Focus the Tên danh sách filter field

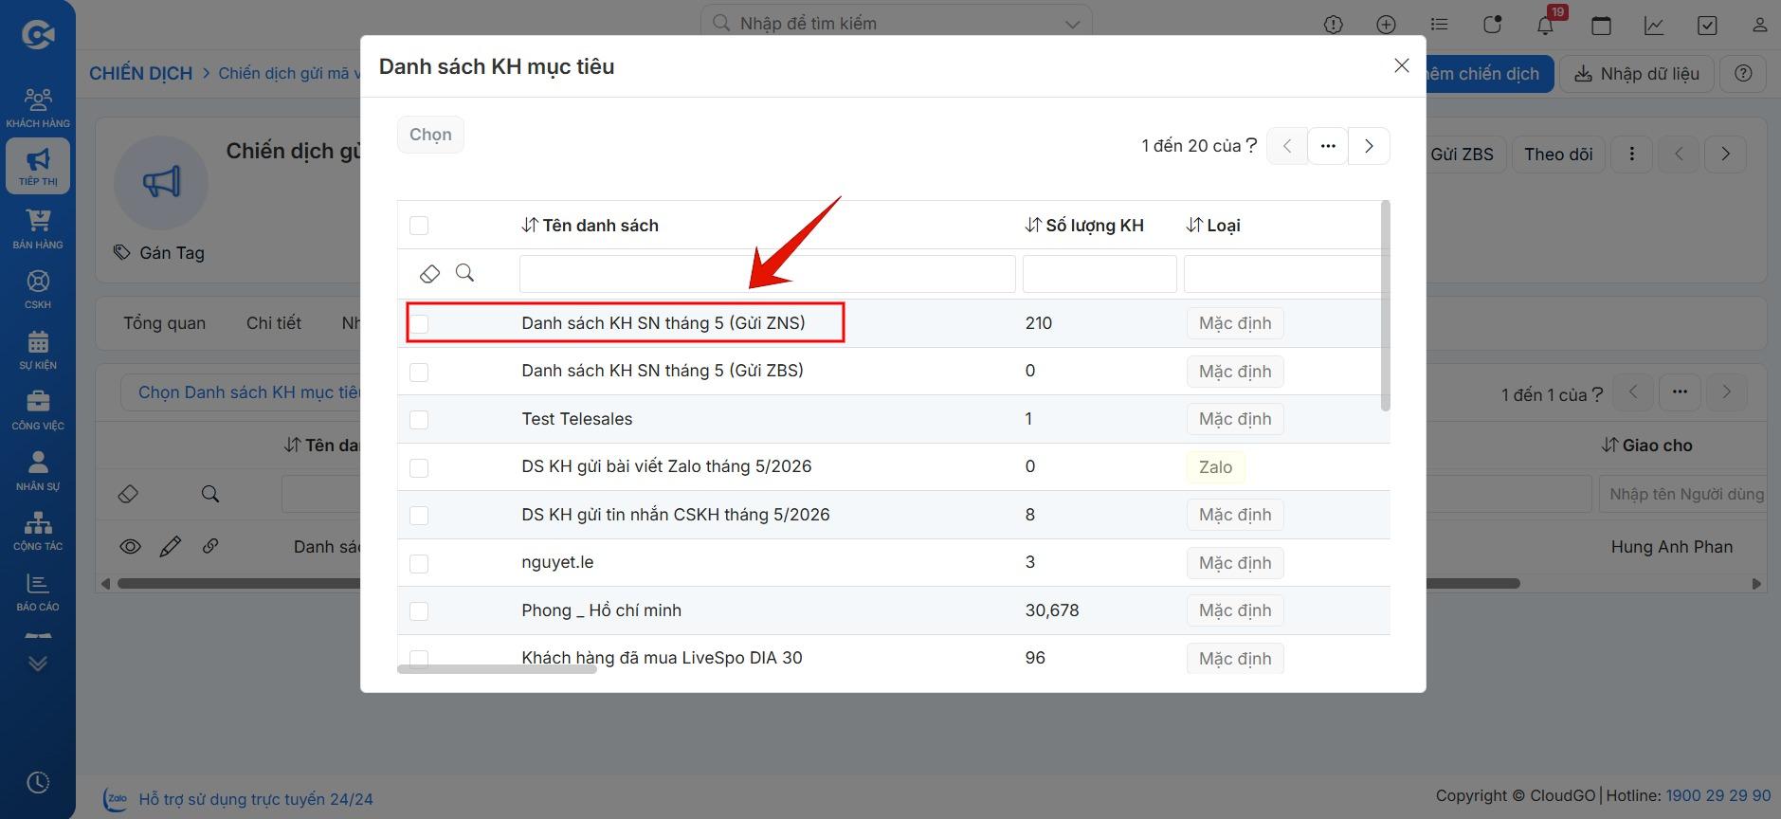point(767,274)
